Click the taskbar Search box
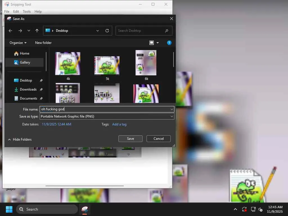 (x=47, y=209)
